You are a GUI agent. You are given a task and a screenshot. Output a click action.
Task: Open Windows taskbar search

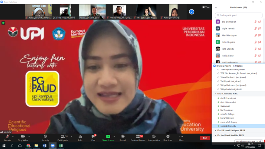click(x=12, y=146)
